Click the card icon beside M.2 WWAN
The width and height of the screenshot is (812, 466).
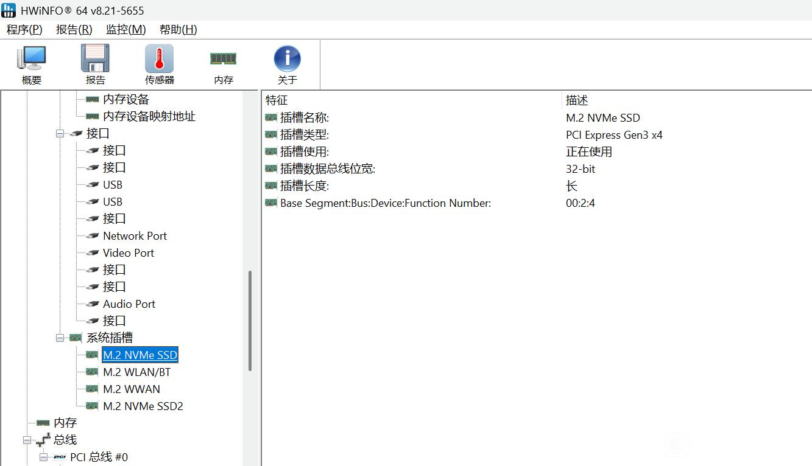[93, 389]
